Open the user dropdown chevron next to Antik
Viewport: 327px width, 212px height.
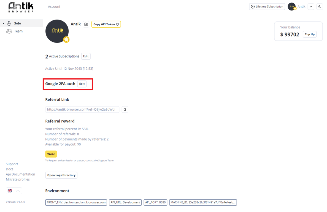[311, 7]
